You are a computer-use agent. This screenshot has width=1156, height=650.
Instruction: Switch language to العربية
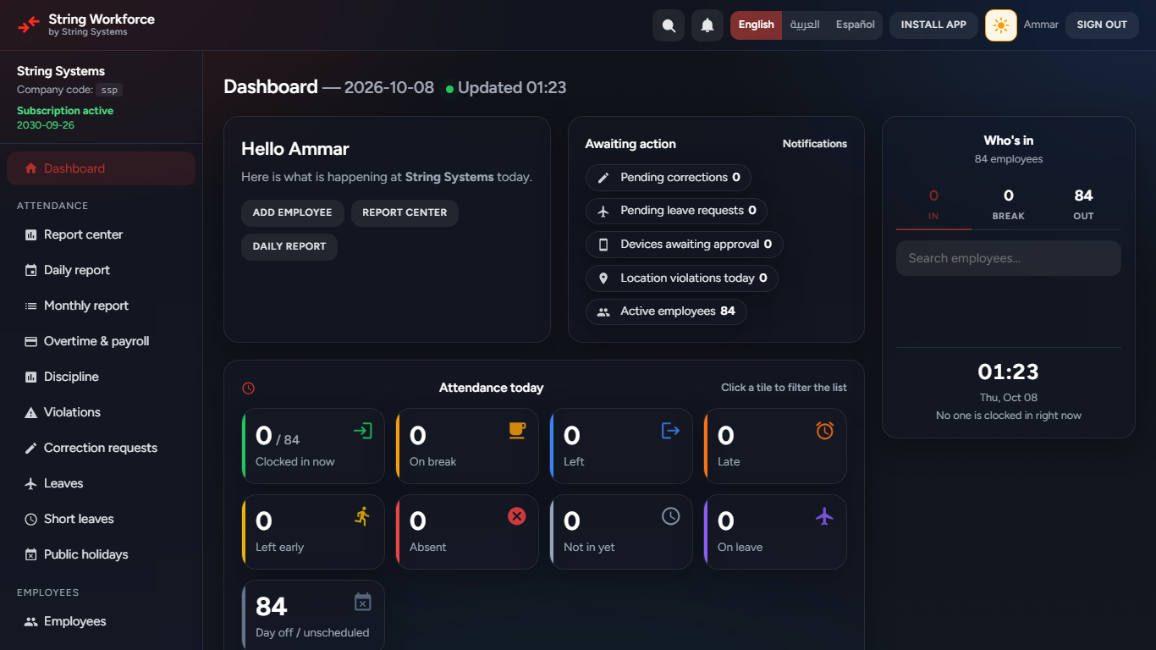(805, 25)
